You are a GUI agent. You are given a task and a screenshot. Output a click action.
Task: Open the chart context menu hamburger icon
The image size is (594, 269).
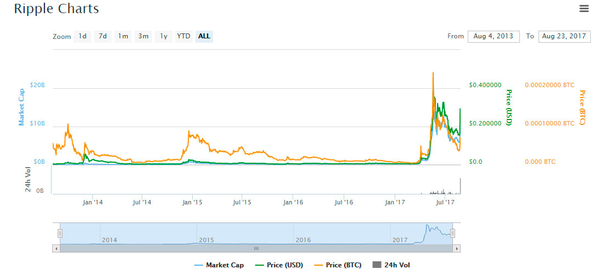pos(584,8)
